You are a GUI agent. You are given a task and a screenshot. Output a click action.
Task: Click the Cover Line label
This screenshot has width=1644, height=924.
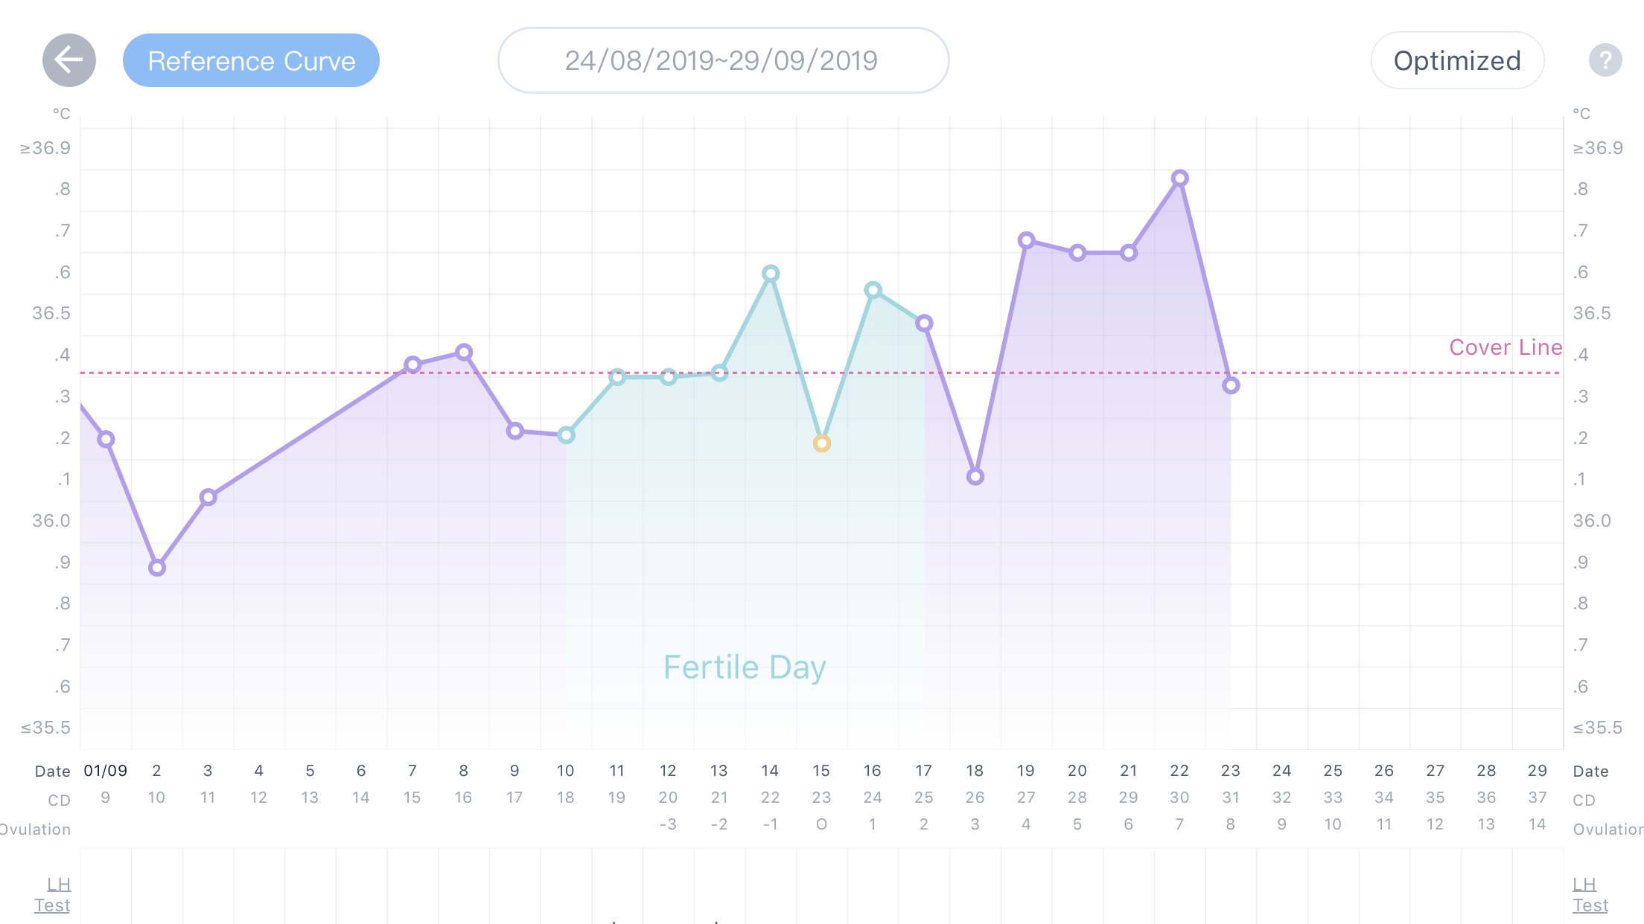coord(1506,347)
